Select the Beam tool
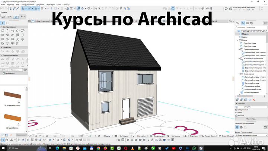Image resolution: width=268 pixels, height=151 pixels. point(13,31)
